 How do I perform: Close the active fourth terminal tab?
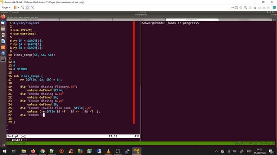(217, 20)
